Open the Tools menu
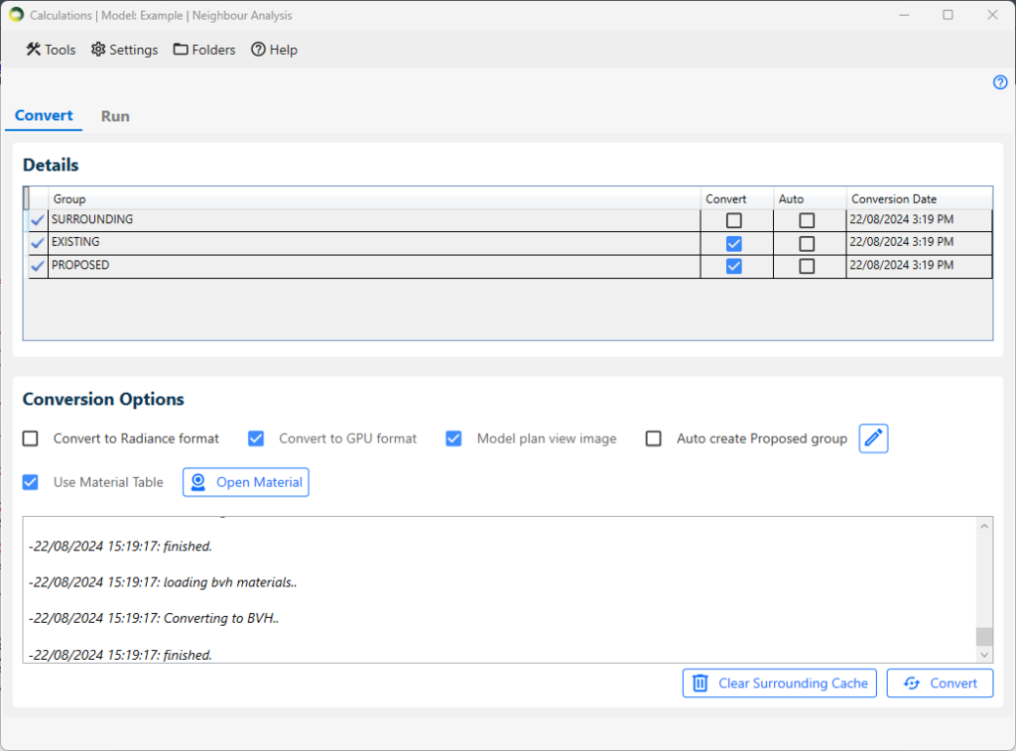This screenshot has width=1016, height=751. click(51, 50)
